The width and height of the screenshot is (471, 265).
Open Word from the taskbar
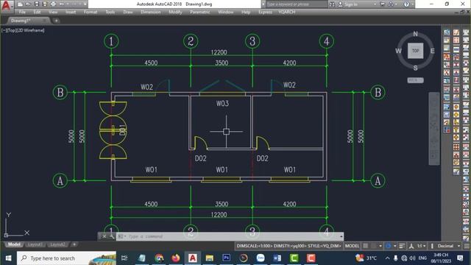point(277,258)
